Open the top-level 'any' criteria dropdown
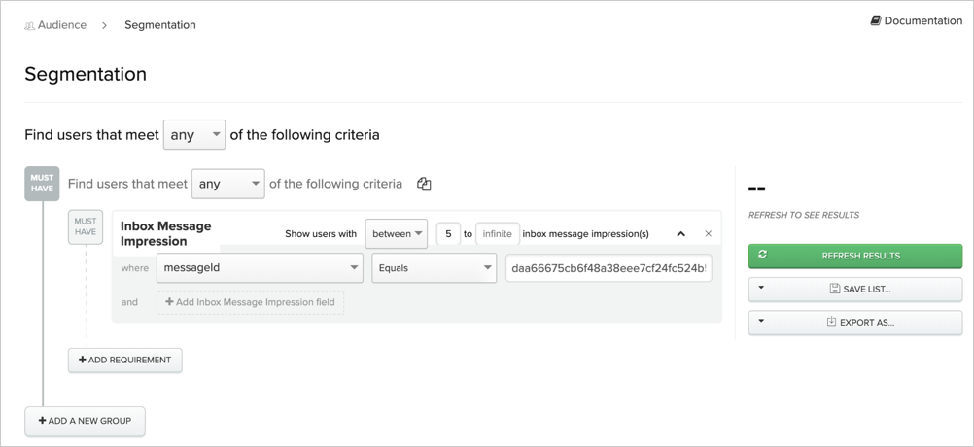Image resolution: width=974 pixels, height=447 pixels. 194,135
